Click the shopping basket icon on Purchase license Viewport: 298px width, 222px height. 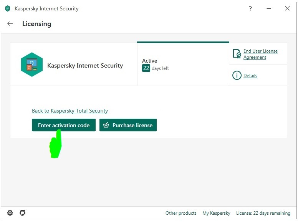(106, 125)
